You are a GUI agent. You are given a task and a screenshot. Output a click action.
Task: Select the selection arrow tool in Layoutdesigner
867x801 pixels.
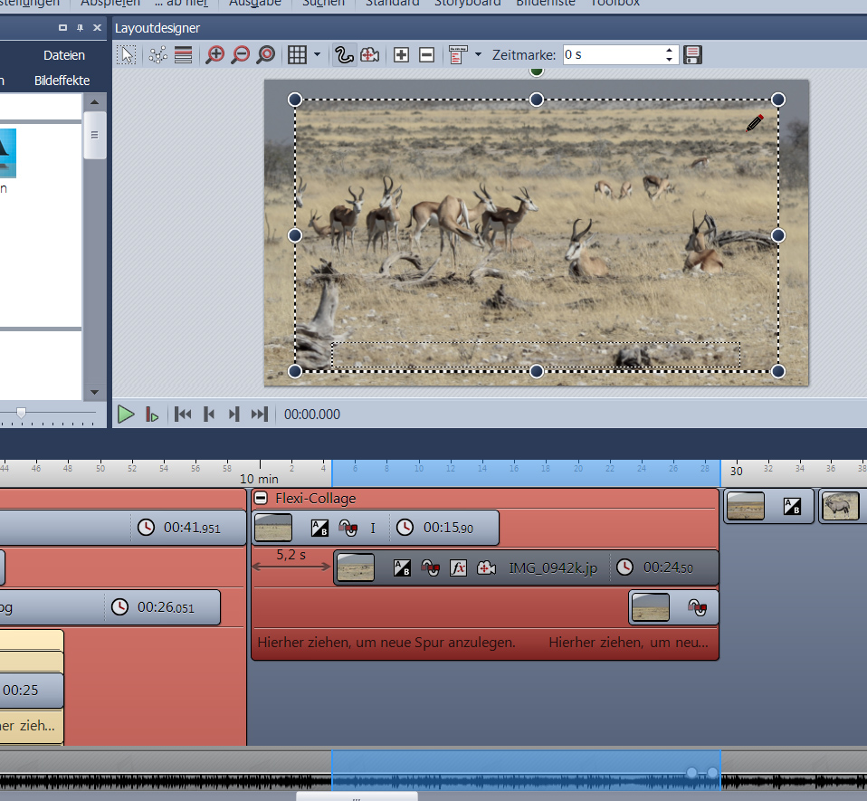pyautogui.click(x=128, y=55)
